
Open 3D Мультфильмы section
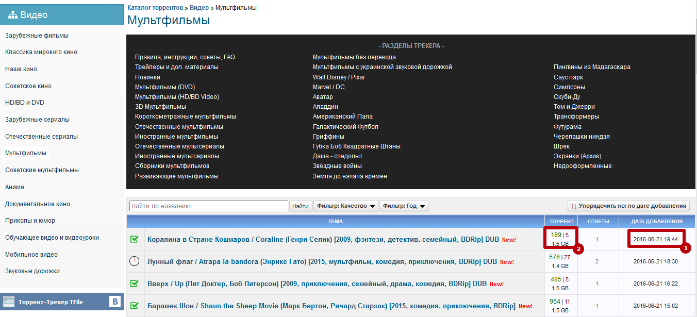[160, 107]
